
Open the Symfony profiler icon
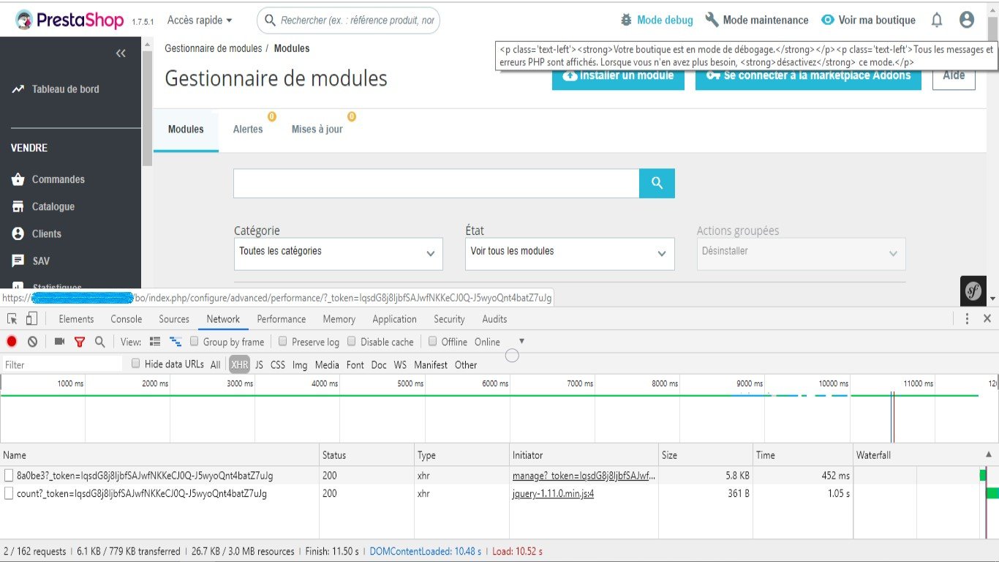click(x=973, y=291)
